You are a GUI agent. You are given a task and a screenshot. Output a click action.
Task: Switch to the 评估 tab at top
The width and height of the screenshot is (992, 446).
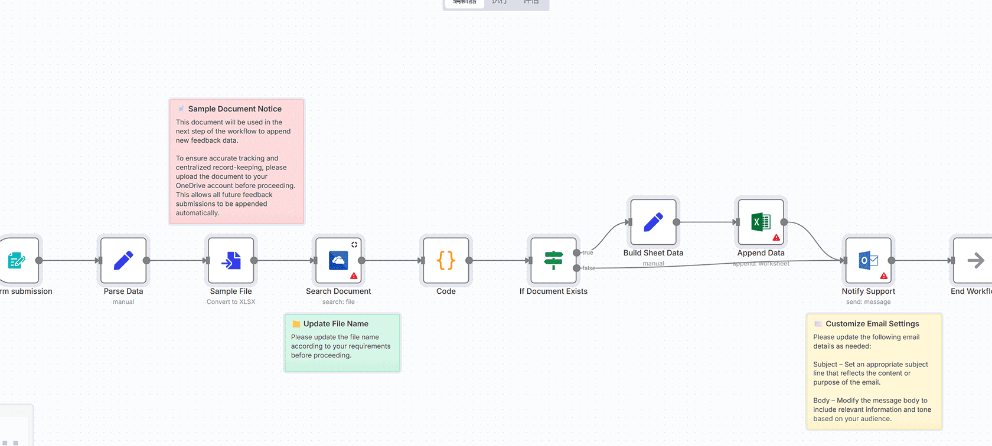coord(531,2)
